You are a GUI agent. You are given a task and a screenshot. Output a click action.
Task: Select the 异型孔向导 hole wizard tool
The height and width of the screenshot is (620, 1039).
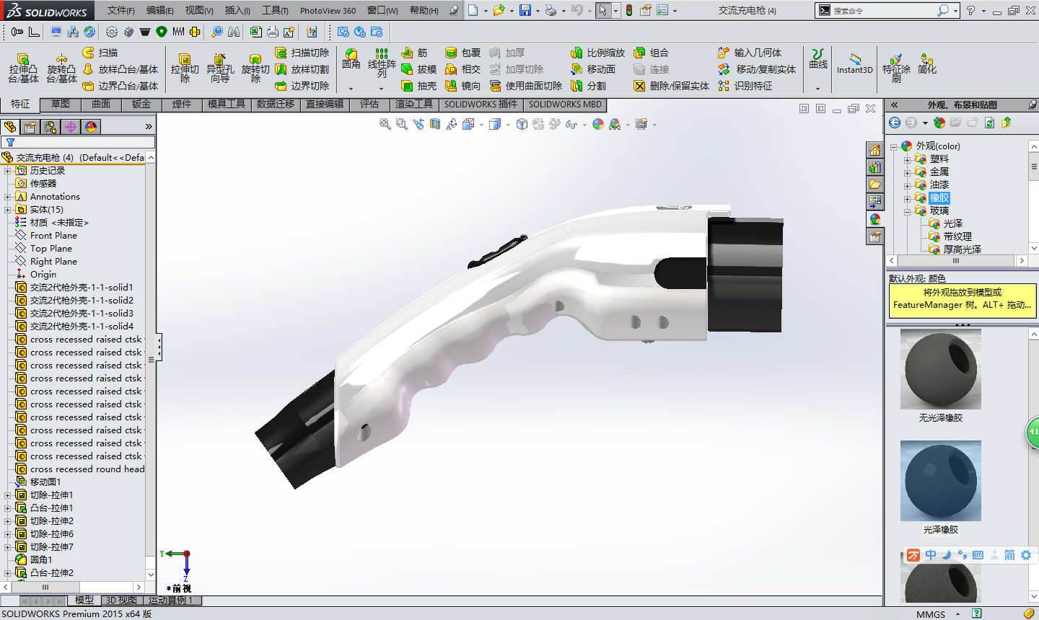pos(220,68)
